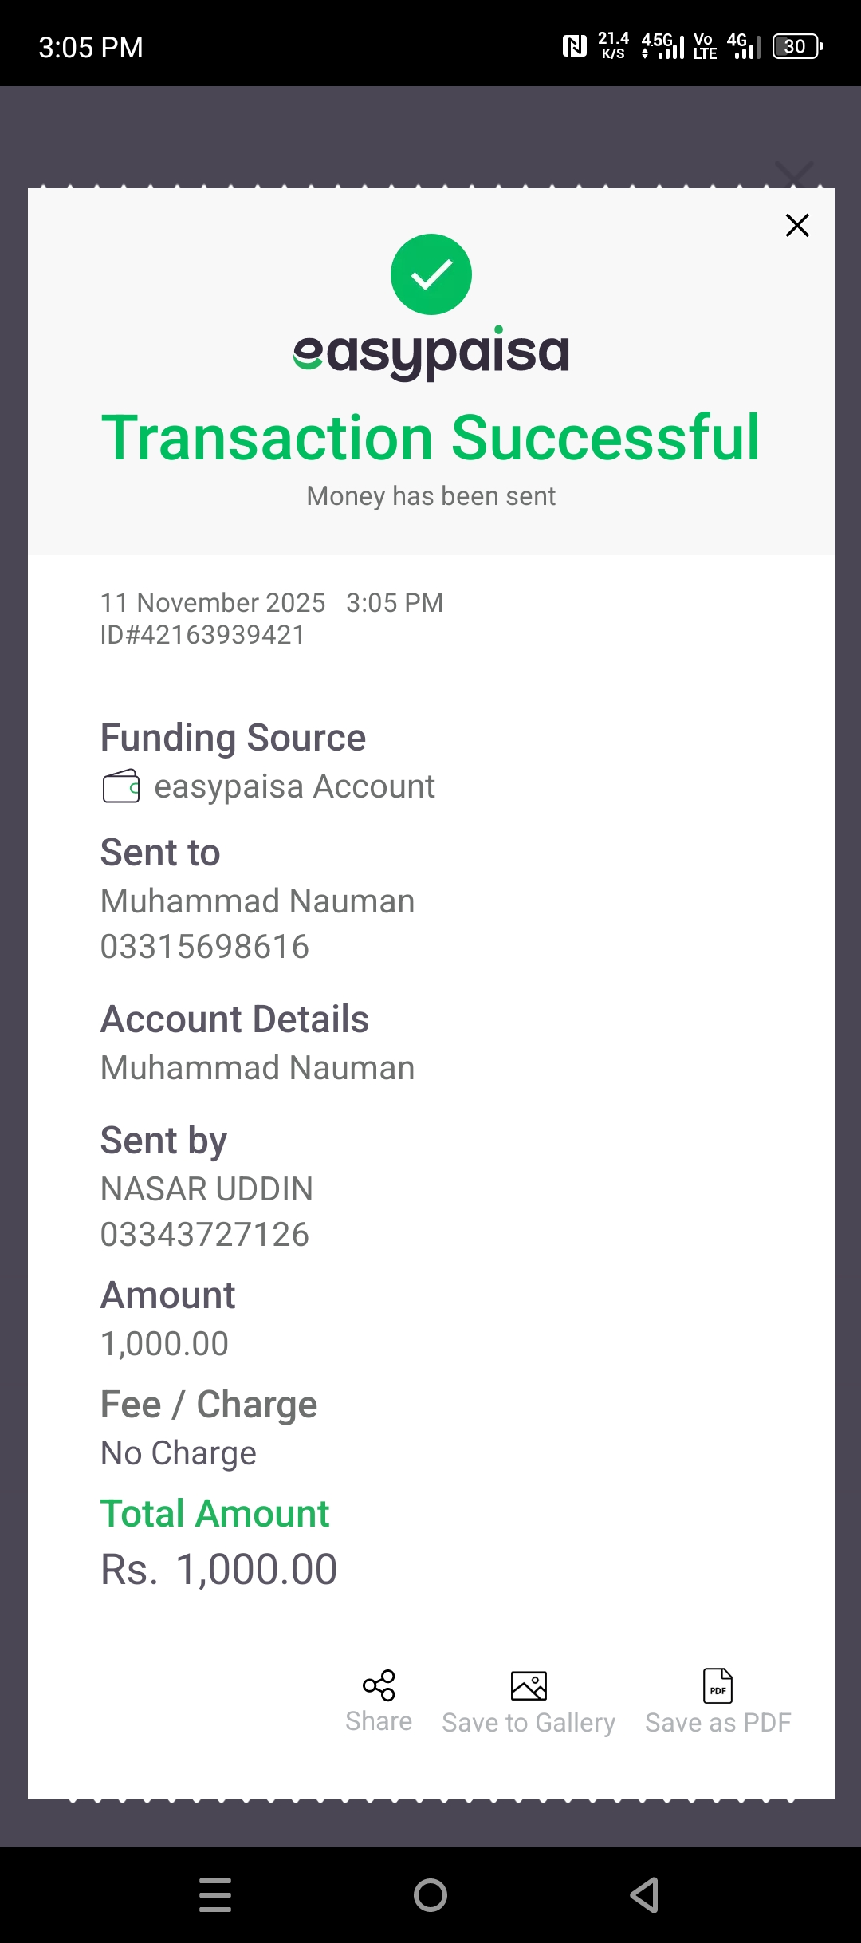Image resolution: width=861 pixels, height=1943 pixels.
Task: Tap sender phone number 03343727126
Action: click(x=205, y=1235)
